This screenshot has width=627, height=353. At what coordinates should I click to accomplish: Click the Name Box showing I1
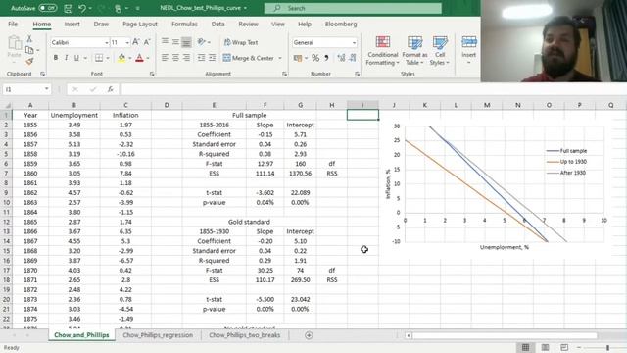pos(26,89)
